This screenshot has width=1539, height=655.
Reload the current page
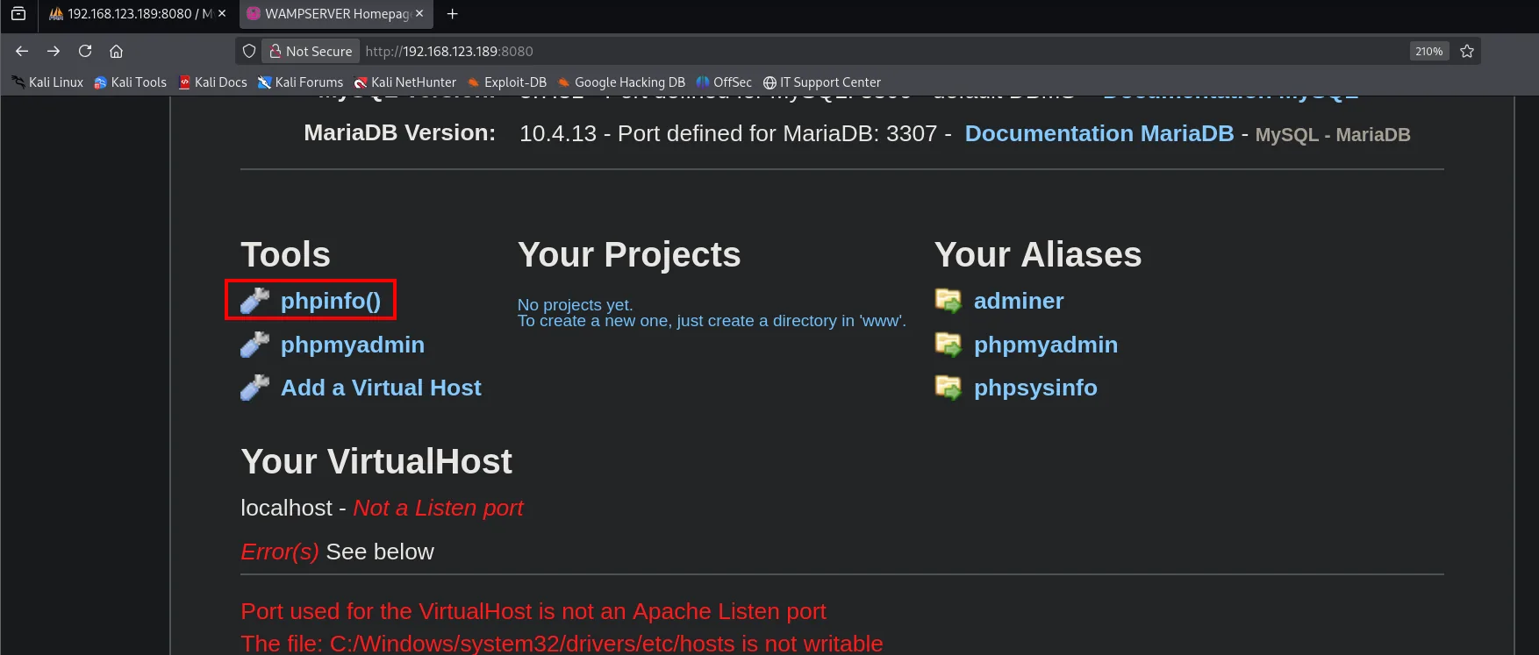click(x=85, y=51)
